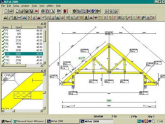The height and width of the screenshot is (124, 165).
Task: Click the printer icon in top toolbar
Action: 43,11
